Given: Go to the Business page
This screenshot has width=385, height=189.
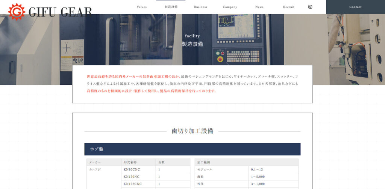Looking at the screenshot, I should tap(200, 7).
